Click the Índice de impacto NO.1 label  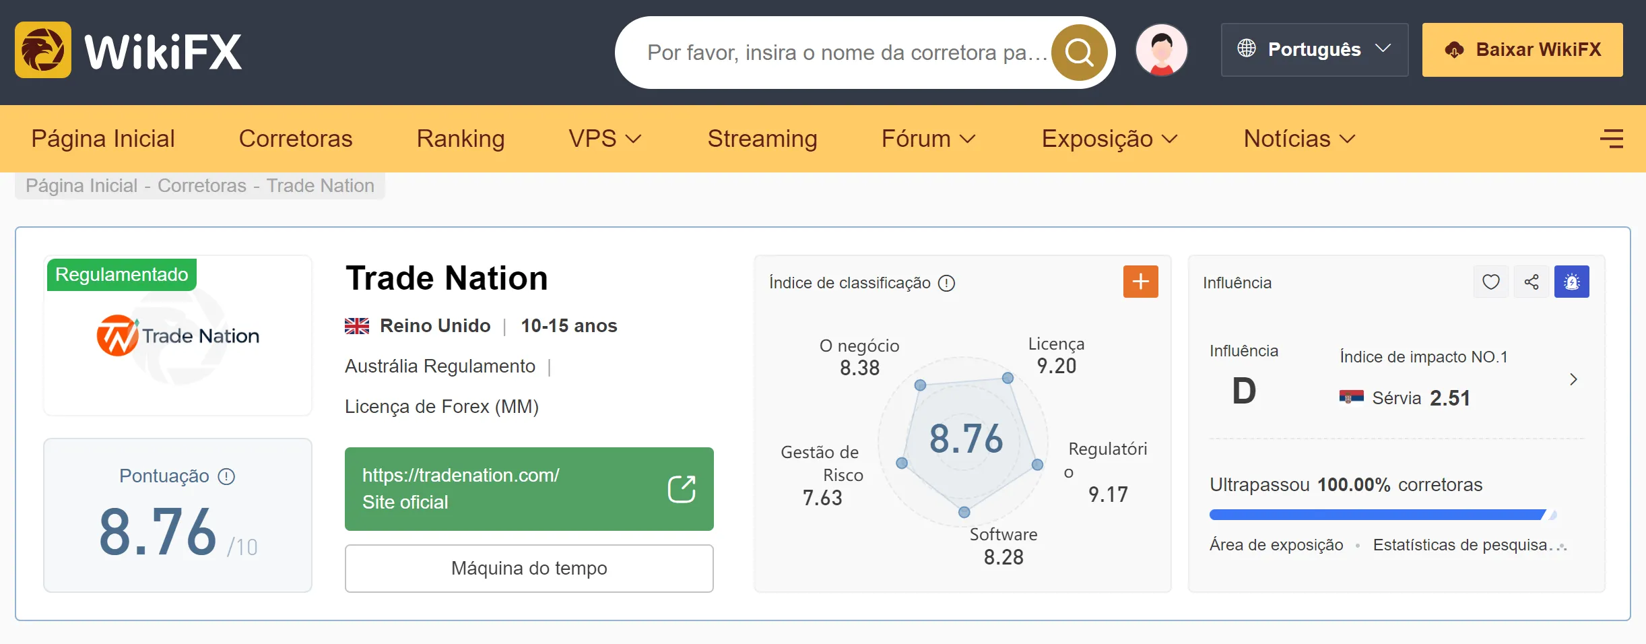coord(1424,357)
